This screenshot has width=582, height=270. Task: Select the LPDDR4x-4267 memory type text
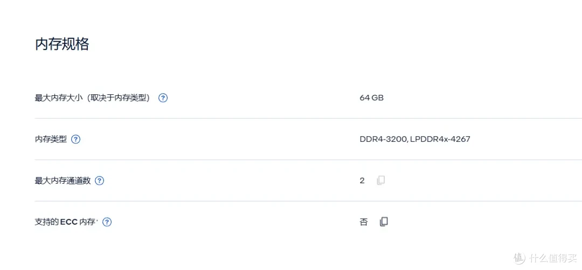(441, 139)
